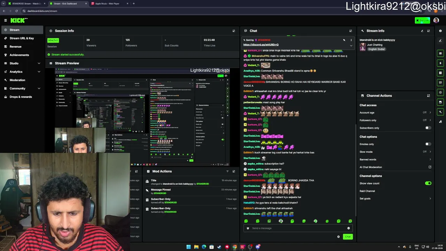Open Discord from the taskbar
Image resolution: width=446 pixels, height=251 pixels.
point(257,247)
